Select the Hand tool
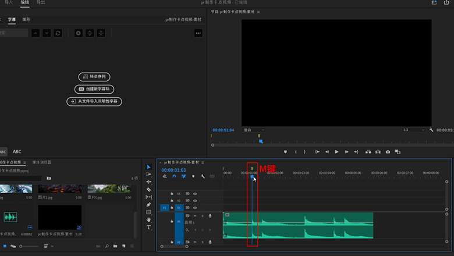Screen dimensions: 454x256 point(148,220)
